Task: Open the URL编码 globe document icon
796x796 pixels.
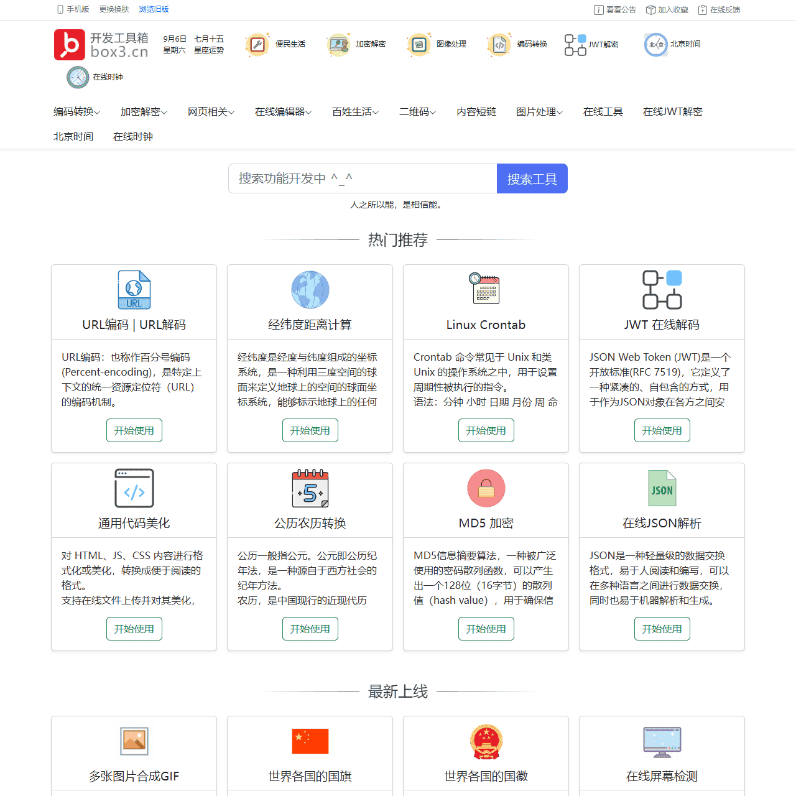Action: tap(134, 289)
